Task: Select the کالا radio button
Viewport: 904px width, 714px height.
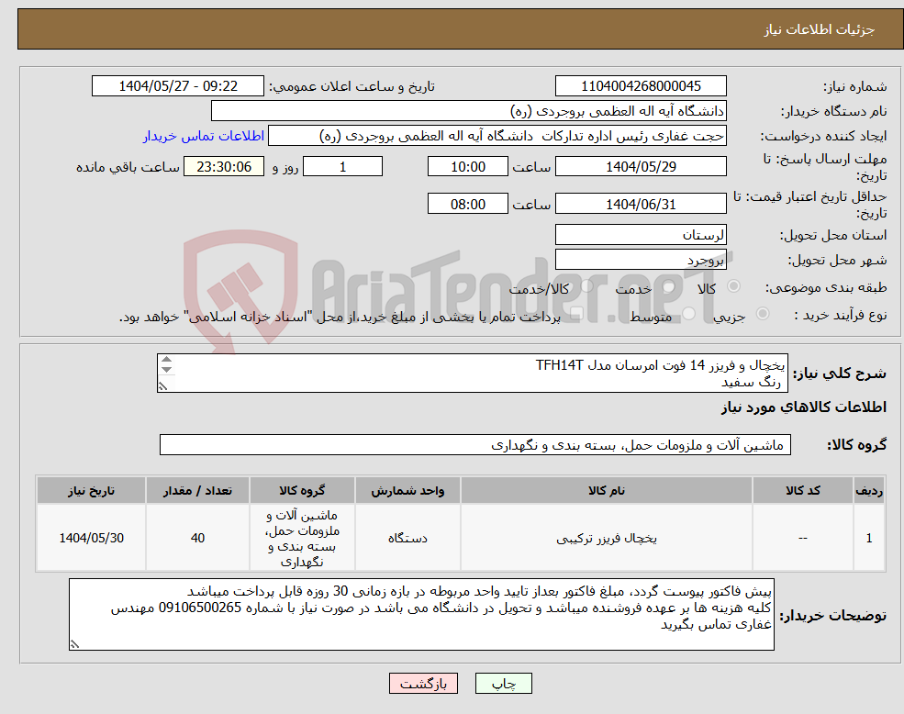Action: [734, 286]
